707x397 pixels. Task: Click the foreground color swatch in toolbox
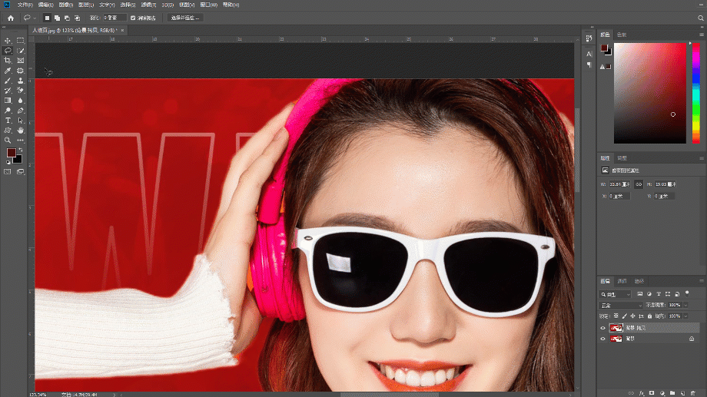click(12, 152)
